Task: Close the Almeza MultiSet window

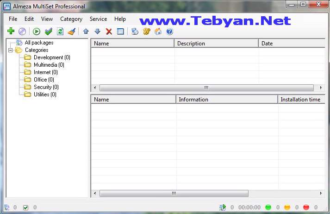Action: [318, 5]
